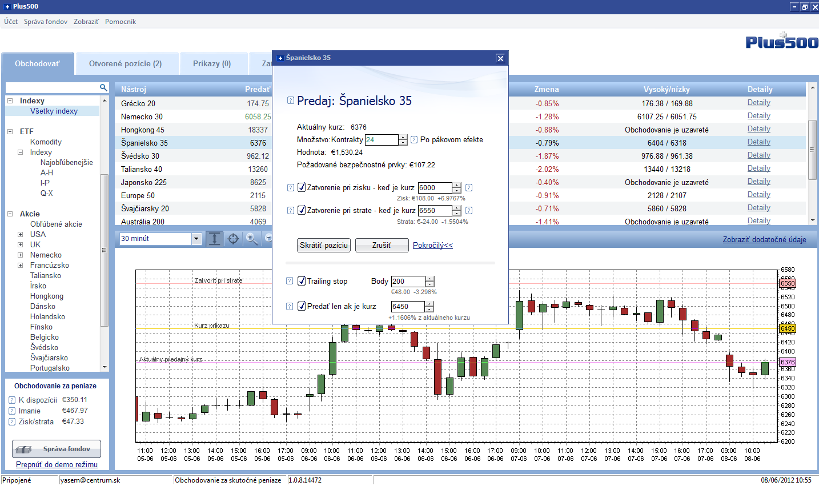Disable the Trailing stop checkbox
The height and width of the screenshot is (486, 819).
click(x=302, y=281)
